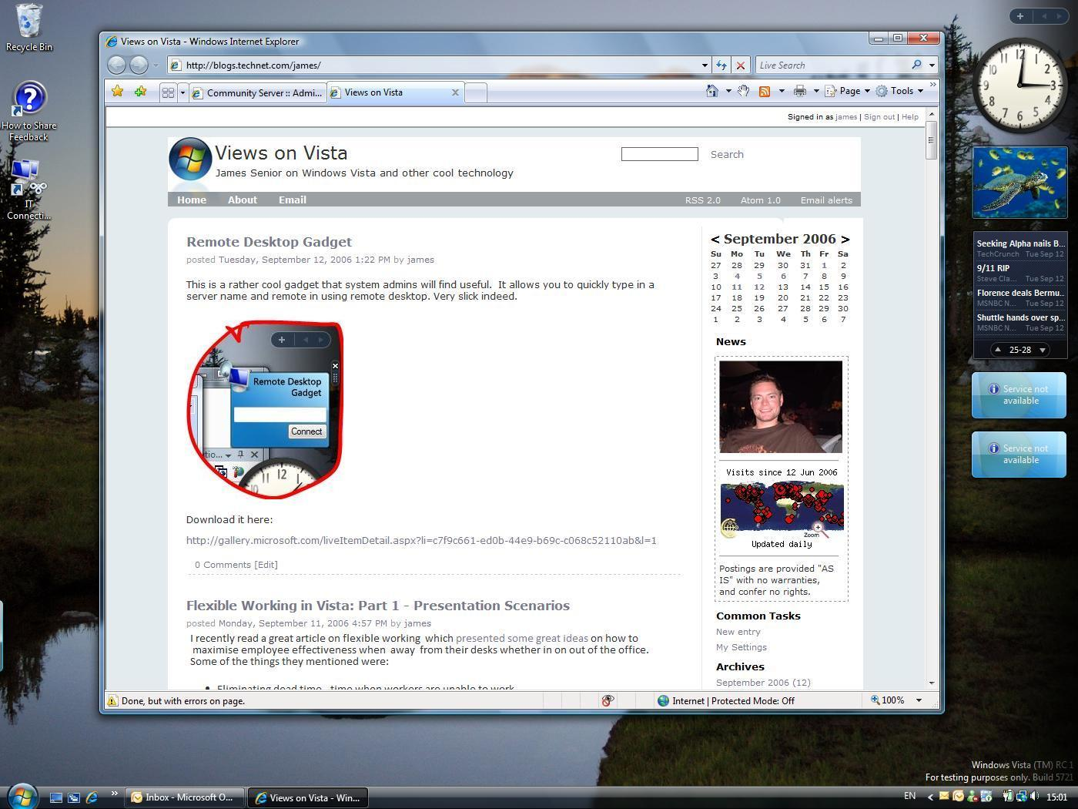Open the RSS 2.0 feed link
This screenshot has width=1078, height=809.
(703, 200)
